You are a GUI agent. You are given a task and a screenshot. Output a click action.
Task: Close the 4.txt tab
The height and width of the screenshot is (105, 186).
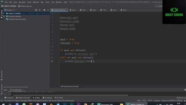(77, 10)
